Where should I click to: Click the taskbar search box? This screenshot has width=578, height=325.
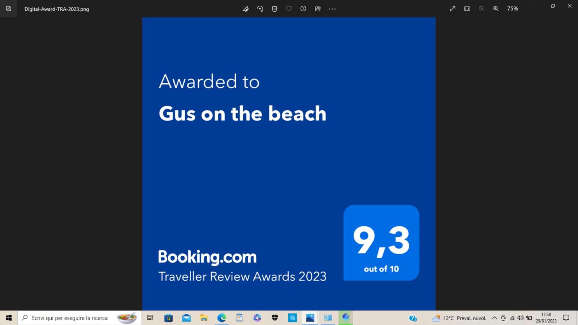click(79, 318)
